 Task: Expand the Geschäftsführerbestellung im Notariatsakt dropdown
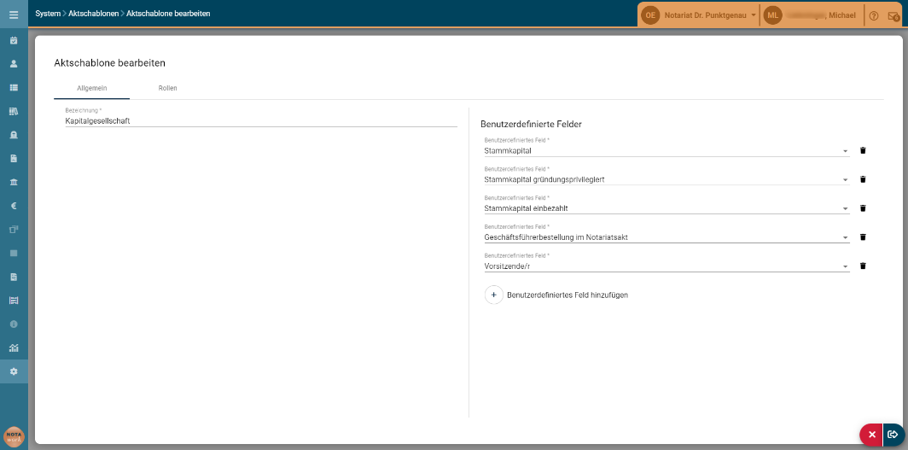pos(846,238)
